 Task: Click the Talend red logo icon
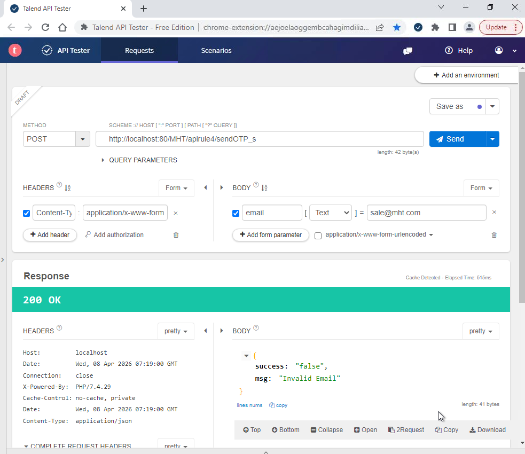pos(15,50)
